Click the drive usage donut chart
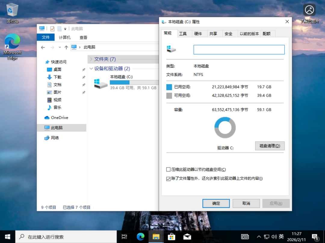 (225, 127)
